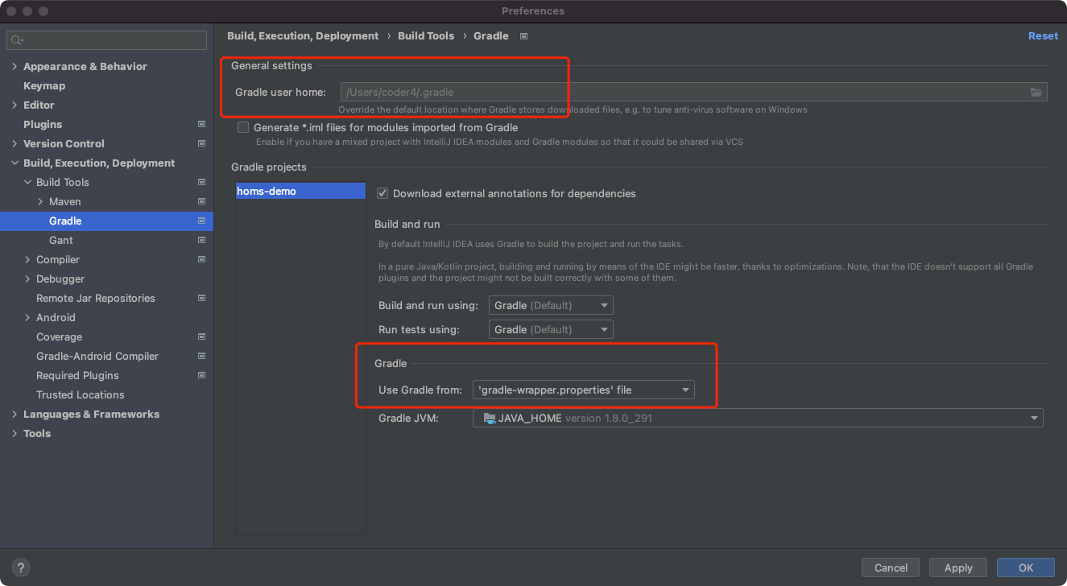This screenshot has width=1067, height=586.
Task: Open the Build and run using dropdown
Action: pyautogui.click(x=551, y=305)
